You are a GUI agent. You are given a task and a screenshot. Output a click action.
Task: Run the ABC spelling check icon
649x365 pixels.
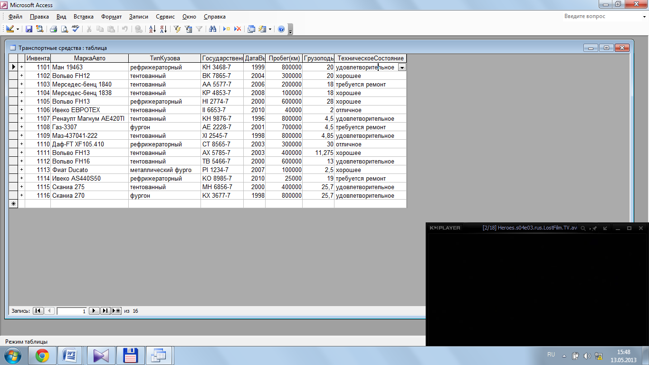[75, 29]
